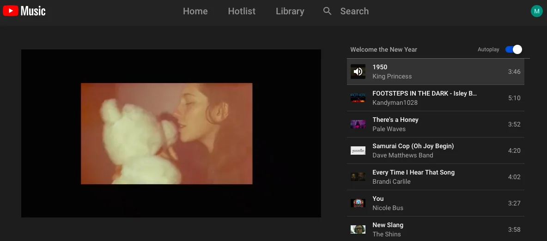The height and width of the screenshot is (241, 547).
Task: Click the 3:27 duration value
Action: (x=514, y=203)
